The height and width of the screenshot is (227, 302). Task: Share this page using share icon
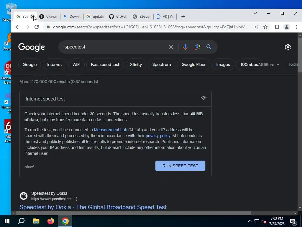click(256, 27)
